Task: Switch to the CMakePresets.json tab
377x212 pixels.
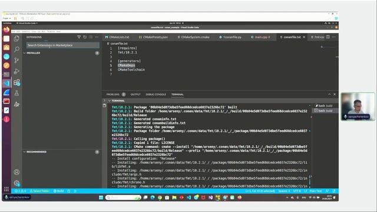Action: 153,37
